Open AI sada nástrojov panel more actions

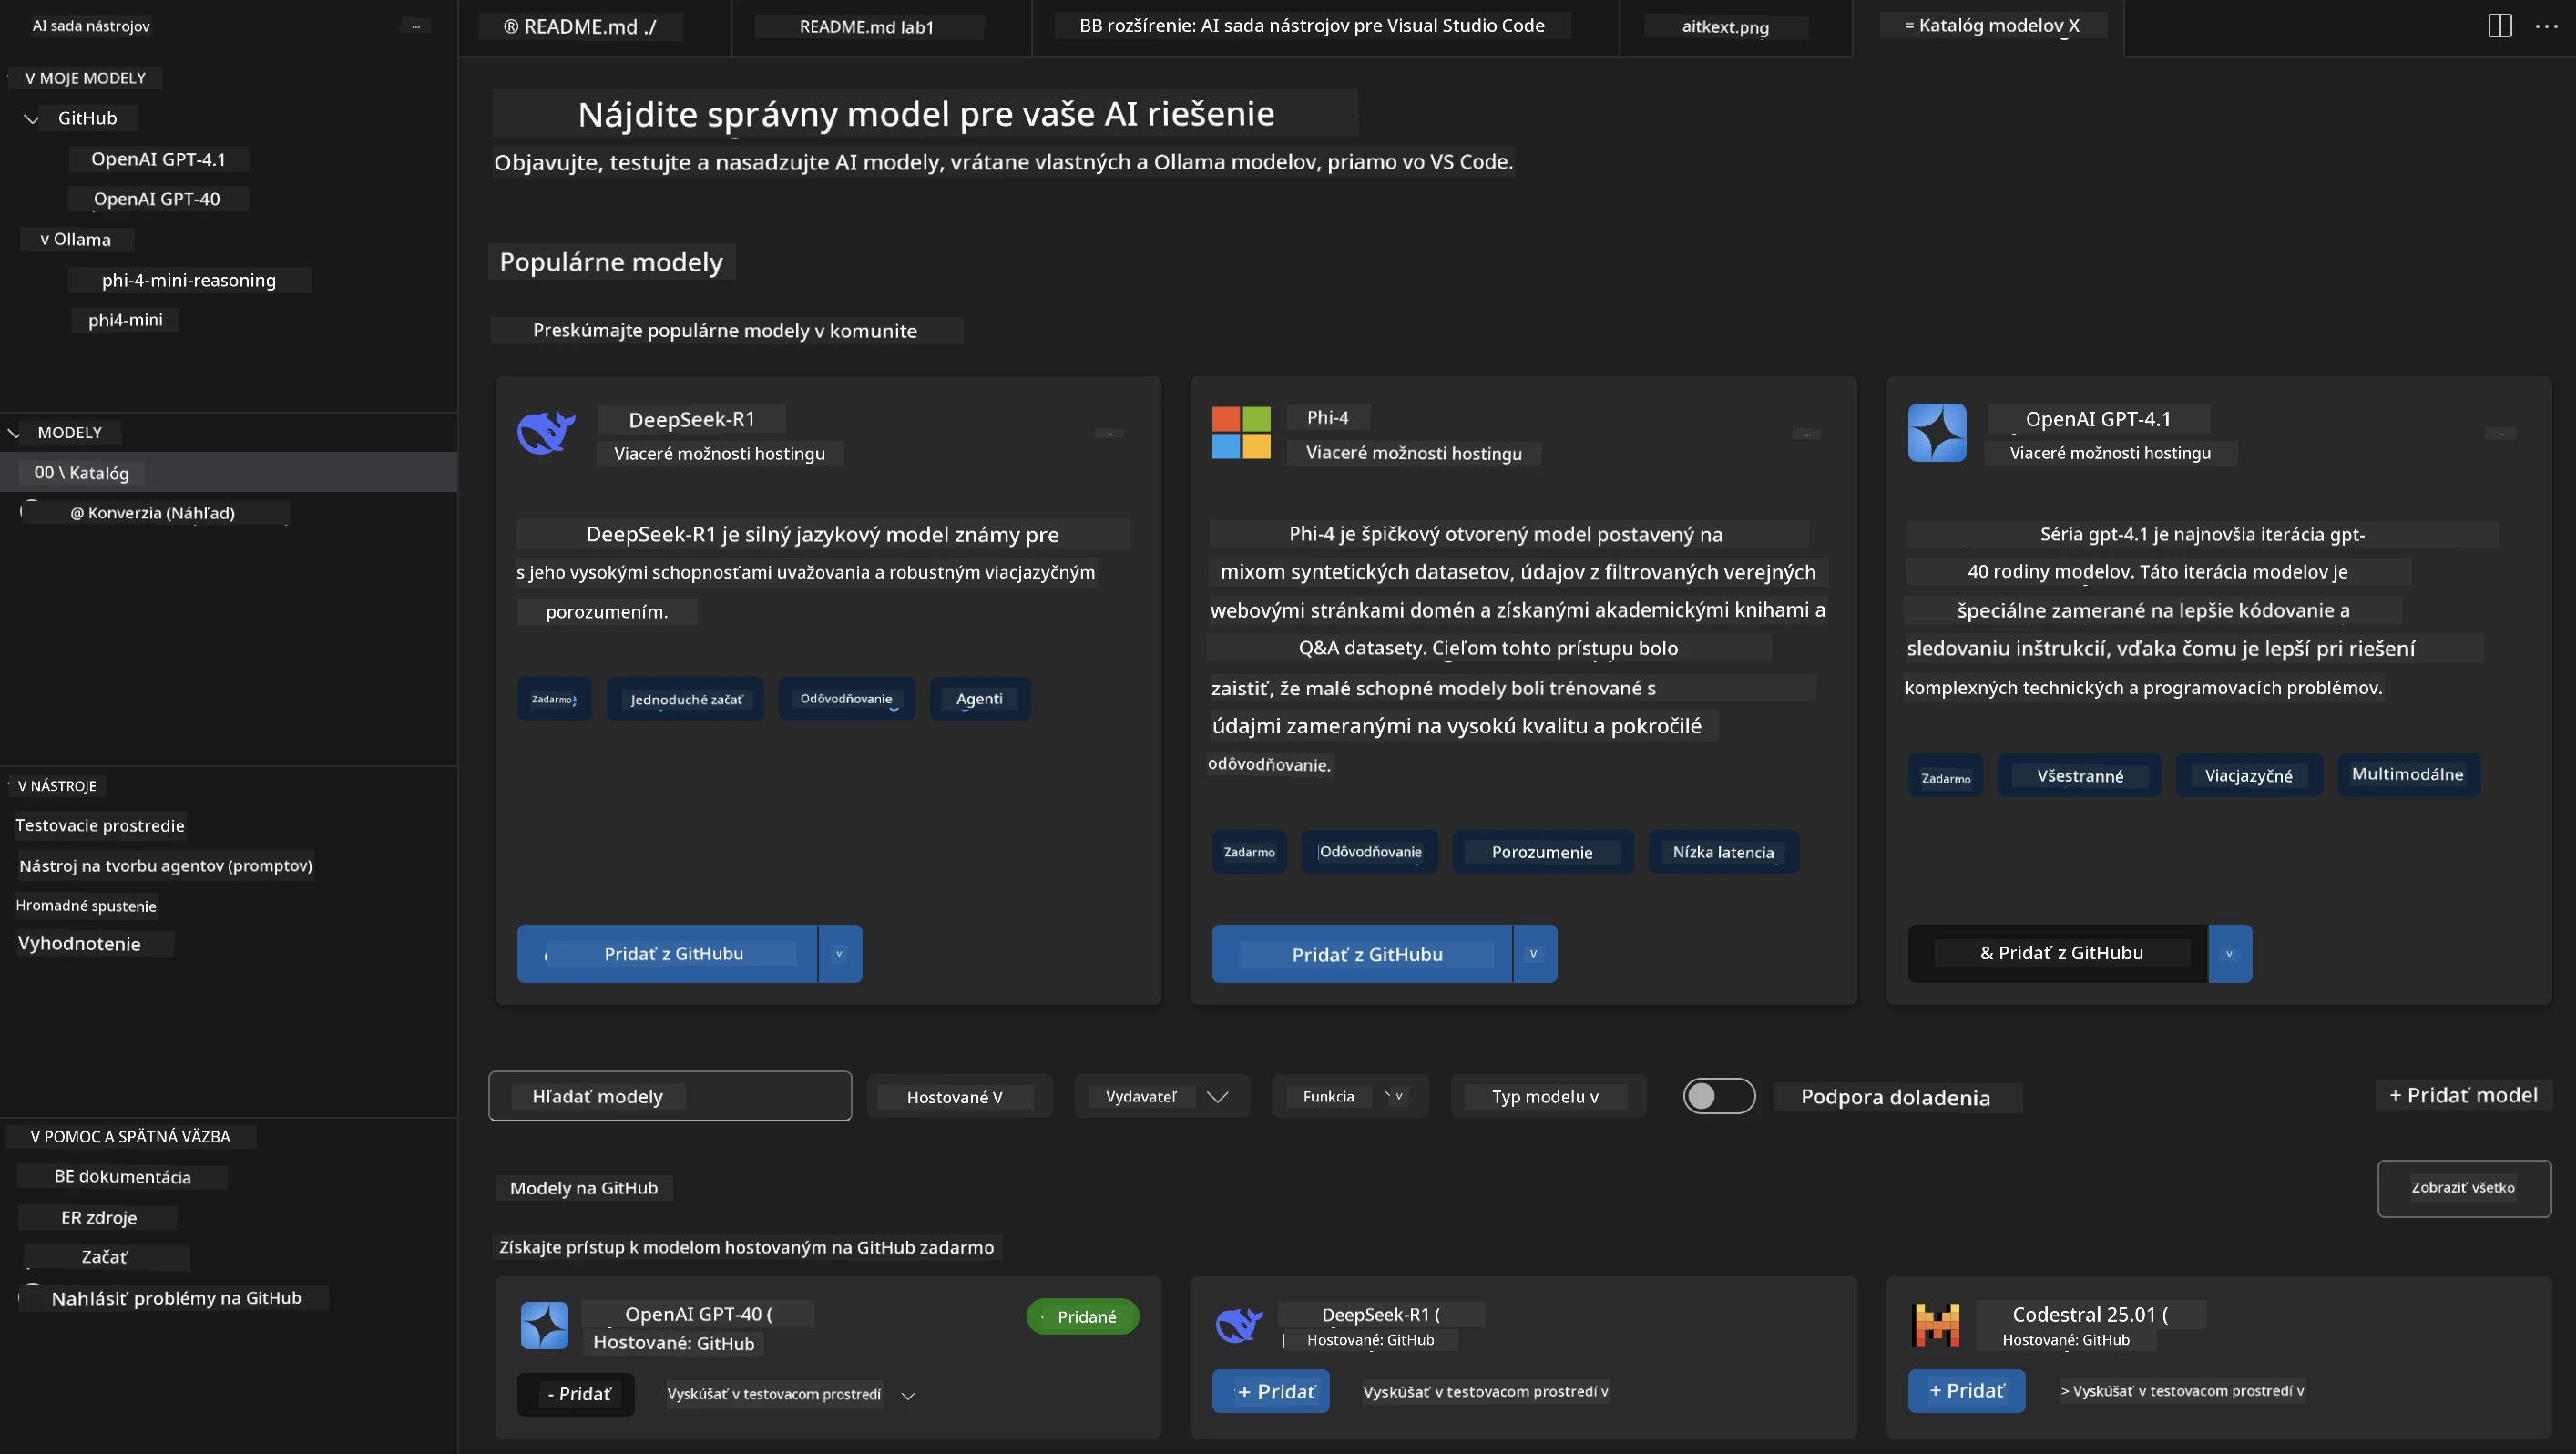[x=415, y=26]
